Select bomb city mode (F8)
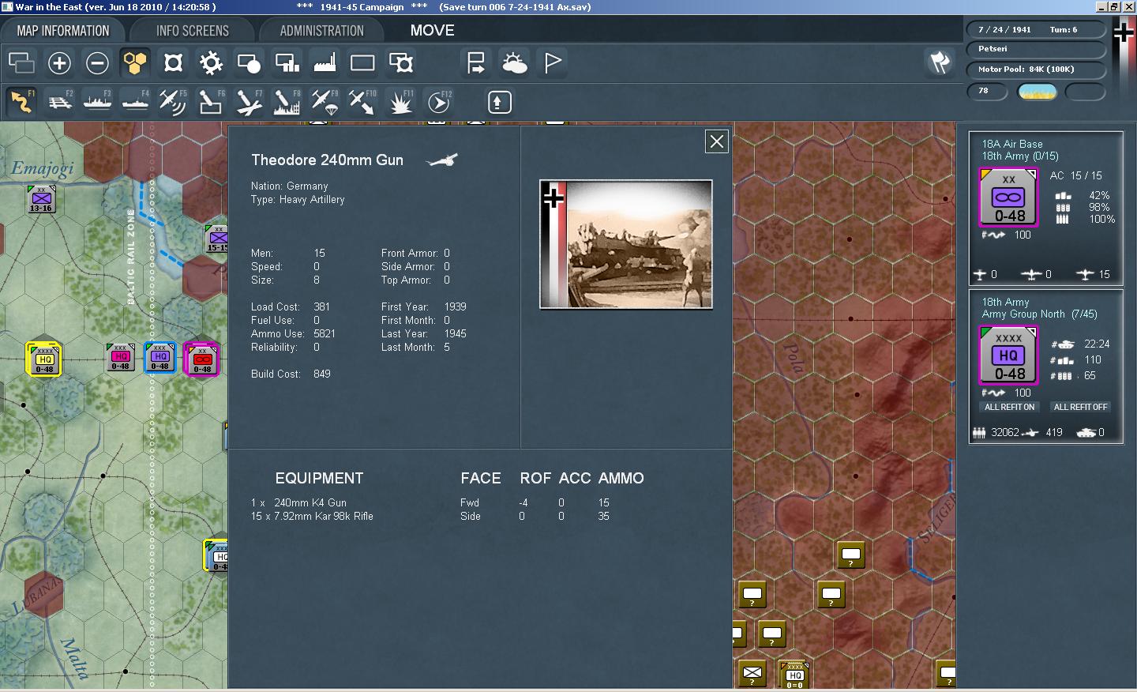 [x=287, y=102]
